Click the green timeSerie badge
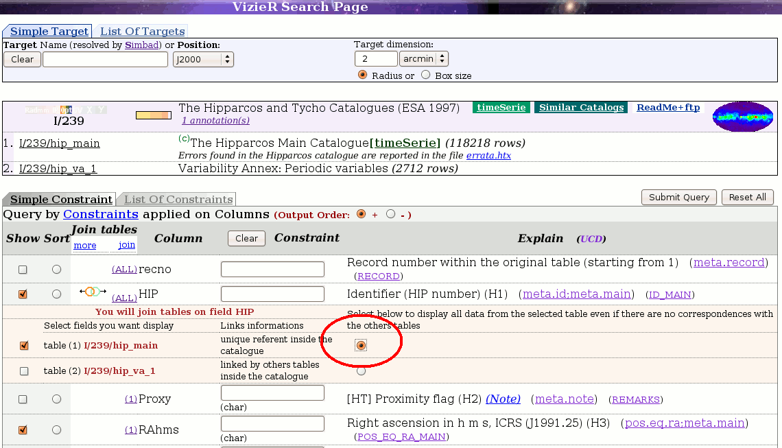782x448 pixels. tap(501, 108)
